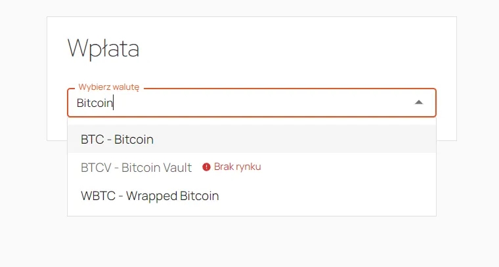
Task: Click the BTCV ticker symbol text
Action: (96, 167)
